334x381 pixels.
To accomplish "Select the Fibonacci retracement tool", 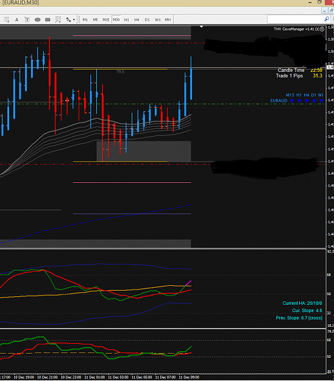I will 7,20.
